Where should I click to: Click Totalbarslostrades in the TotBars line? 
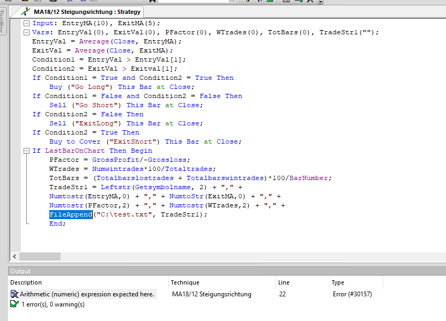click(x=135, y=178)
